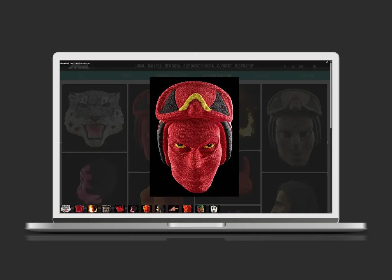392x280 pixels.
Task: Select the burning flames thumbnail
Action: click(x=92, y=209)
